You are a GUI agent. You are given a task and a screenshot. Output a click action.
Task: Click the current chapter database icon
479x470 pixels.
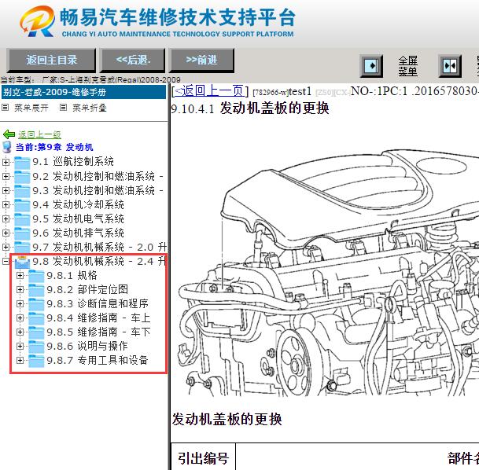point(7,147)
